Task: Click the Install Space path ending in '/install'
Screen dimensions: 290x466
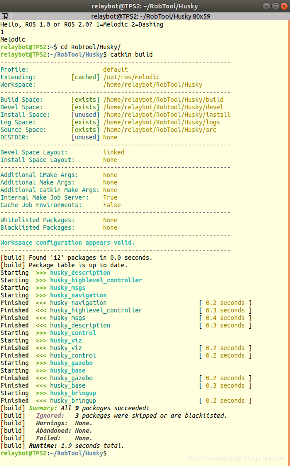Action: (166, 115)
